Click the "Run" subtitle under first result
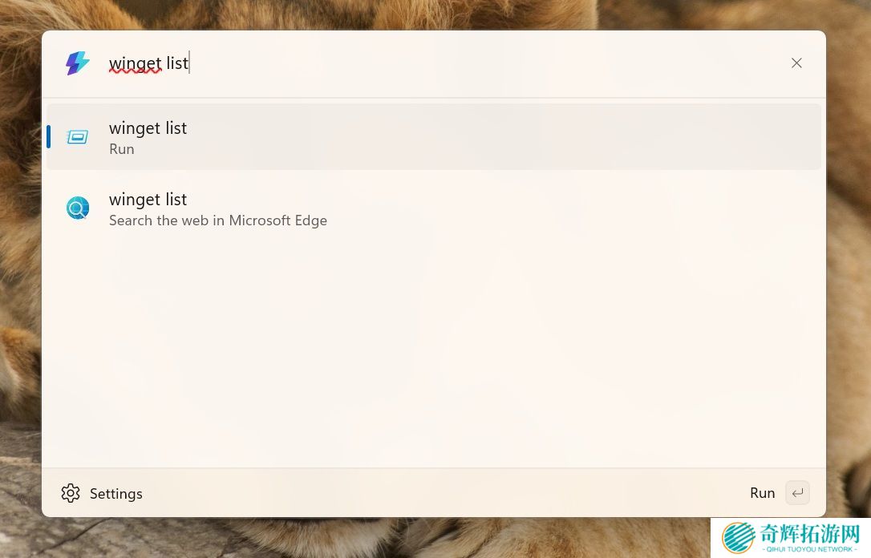The height and width of the screenshot is (558, 871). [x=122, y=149]
